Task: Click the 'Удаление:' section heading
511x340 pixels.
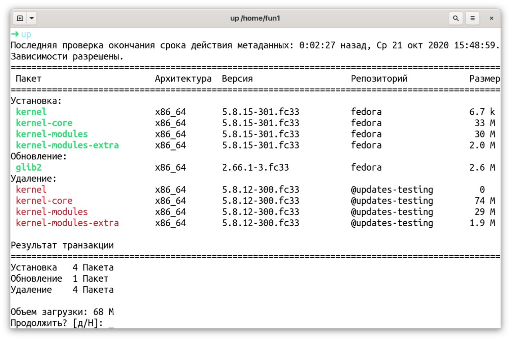Action: pyautogui.click(x=34, y=179)
